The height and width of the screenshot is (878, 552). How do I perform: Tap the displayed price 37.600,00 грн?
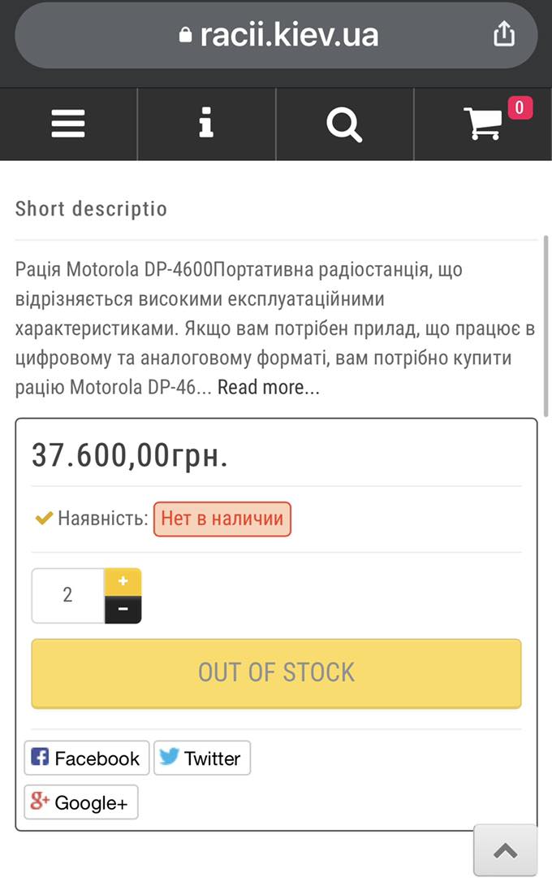tap(129, 455)
